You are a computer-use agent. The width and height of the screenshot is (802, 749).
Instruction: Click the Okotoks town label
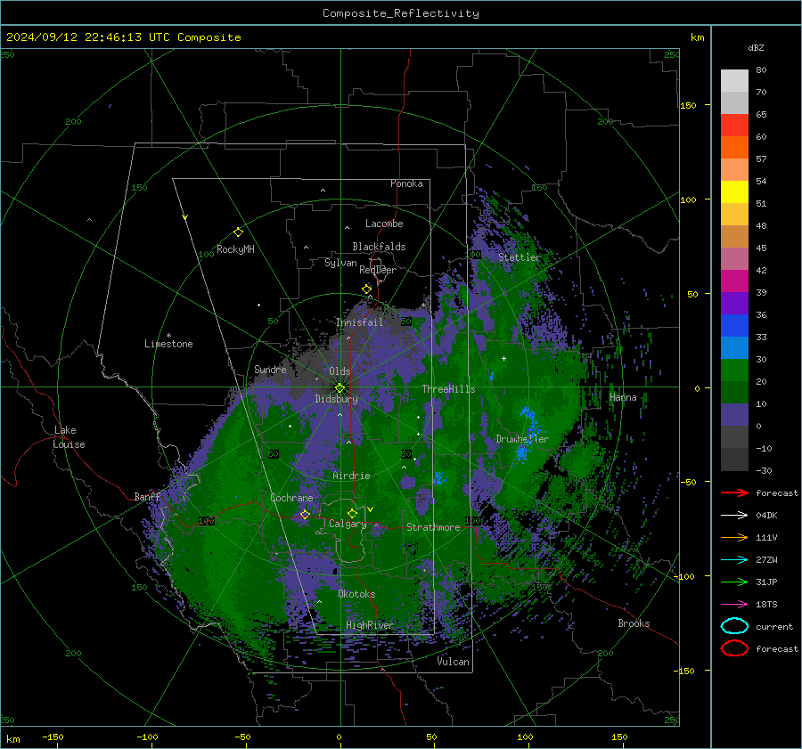(x=356, y=594)
